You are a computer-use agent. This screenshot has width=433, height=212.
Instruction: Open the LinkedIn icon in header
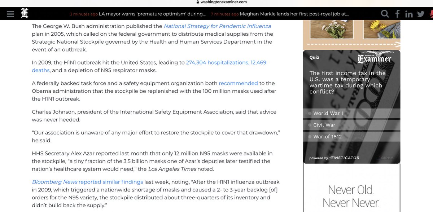pyautogui.click(x=409, y=14)
